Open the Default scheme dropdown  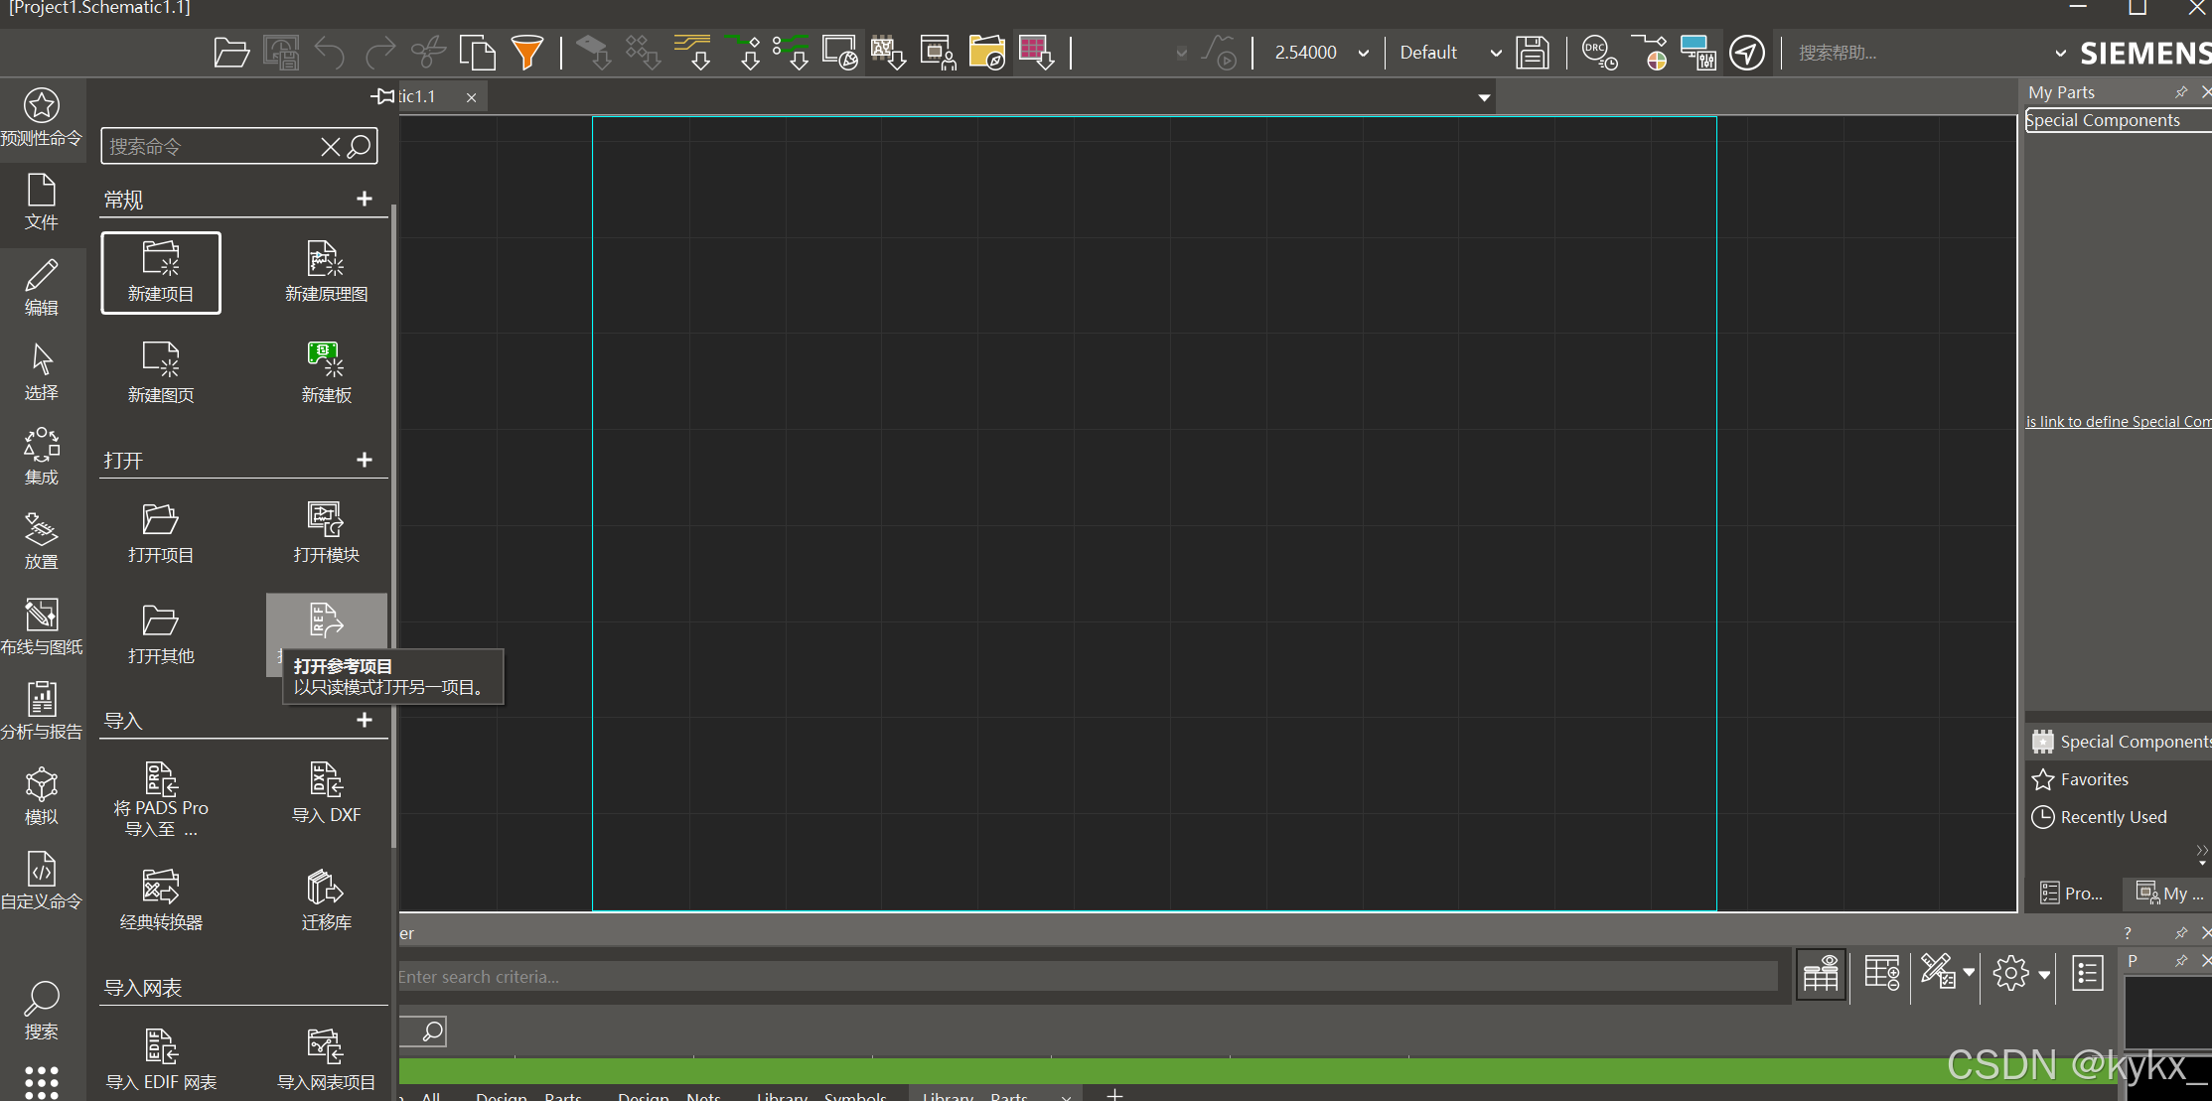1495,53
